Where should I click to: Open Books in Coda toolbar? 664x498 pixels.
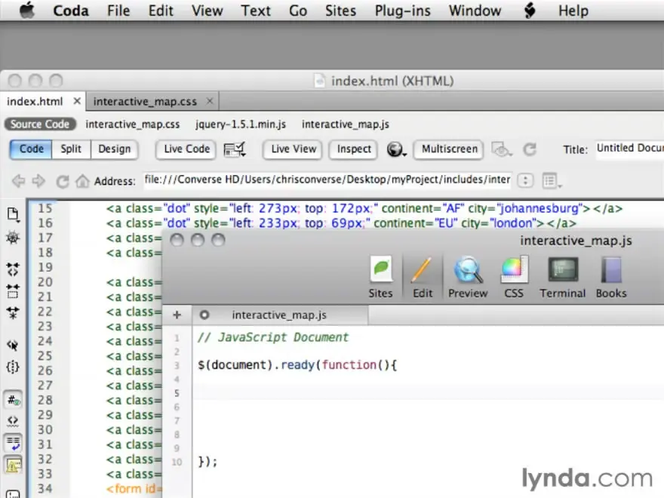(x=611, y=276)
